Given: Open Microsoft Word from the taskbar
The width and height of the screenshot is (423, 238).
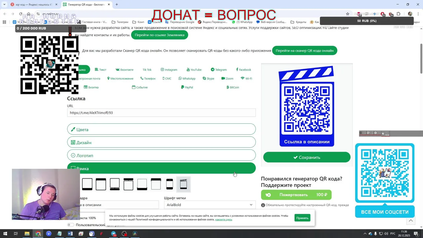Looking at the screenshot, I should pos(70,234).
